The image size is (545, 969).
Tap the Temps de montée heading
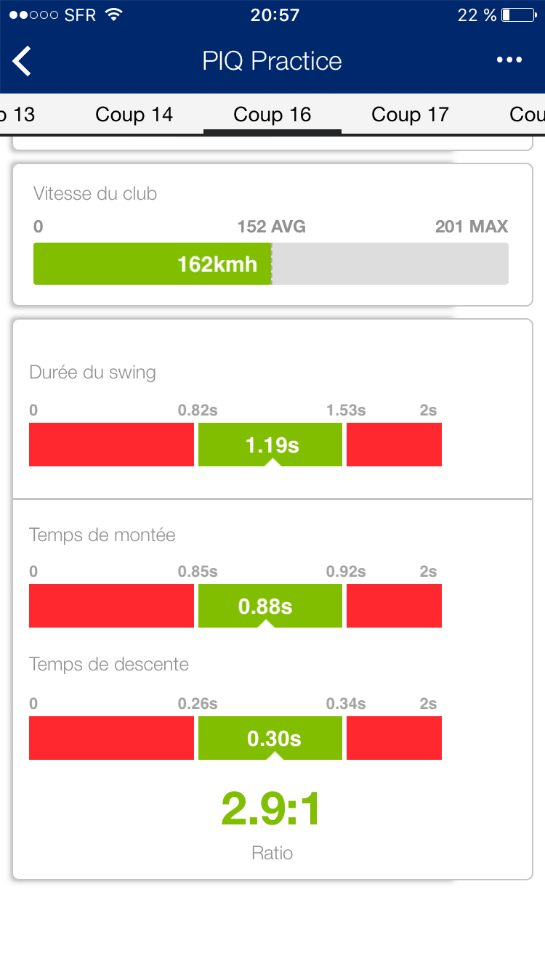pyautogui.click(x=102, y=535)
